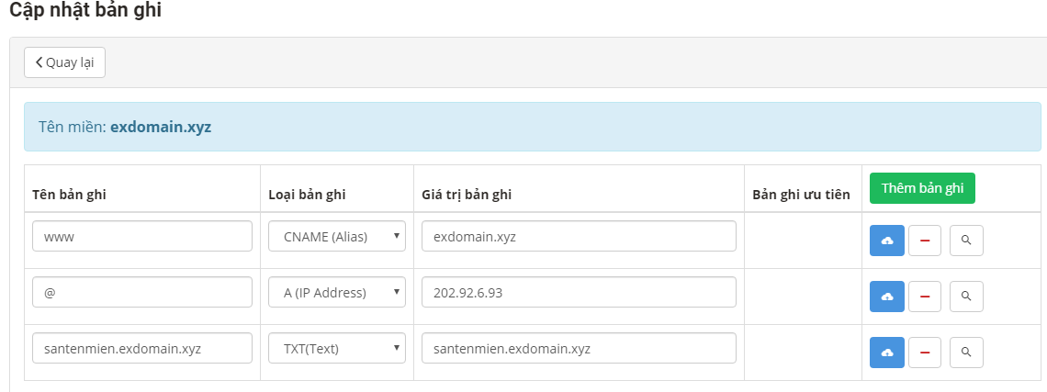The image size is (1047, 392).
Task: Edit the 202.92.6.93 value field
Action: tap(579, 292)
